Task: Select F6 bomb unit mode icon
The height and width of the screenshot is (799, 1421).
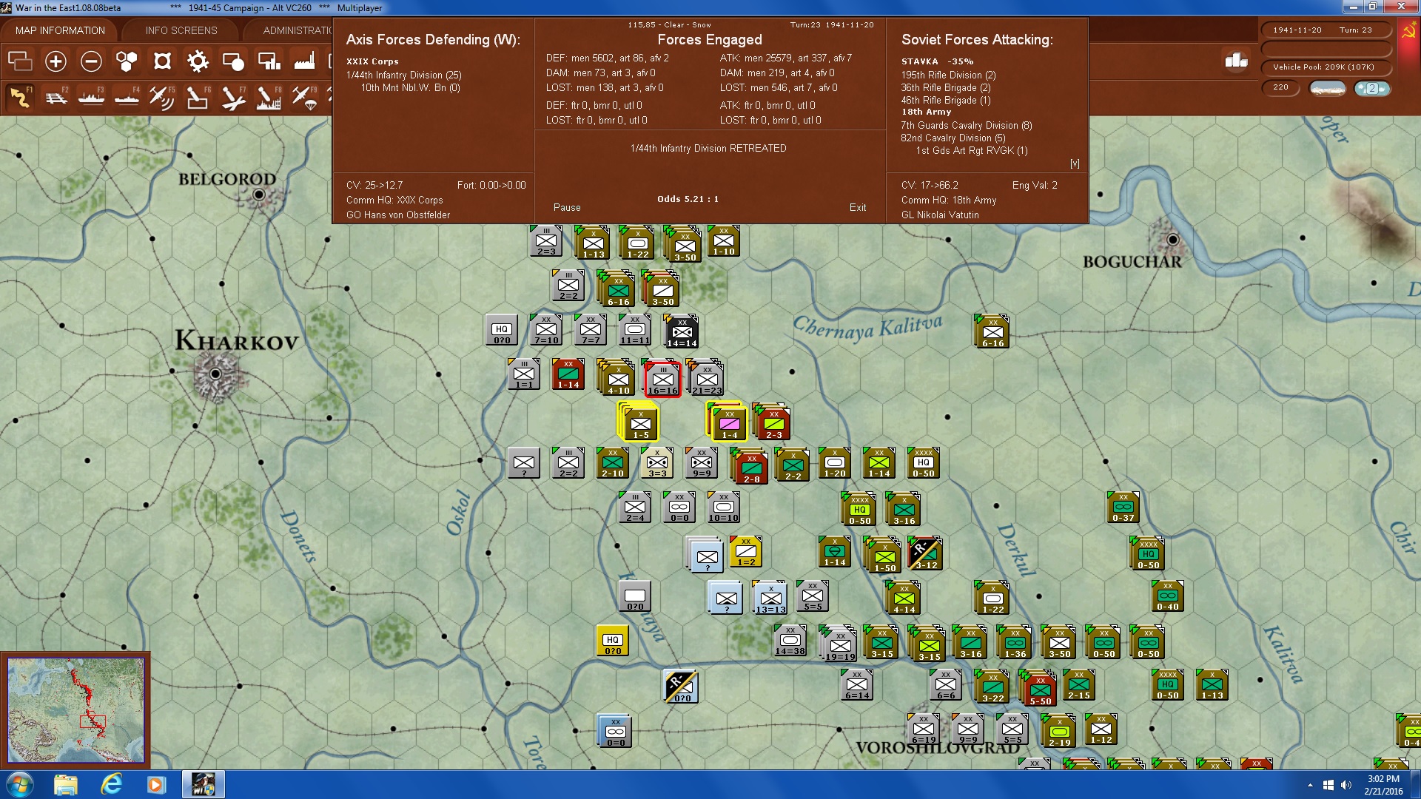Action: click(x=198, y=97)
